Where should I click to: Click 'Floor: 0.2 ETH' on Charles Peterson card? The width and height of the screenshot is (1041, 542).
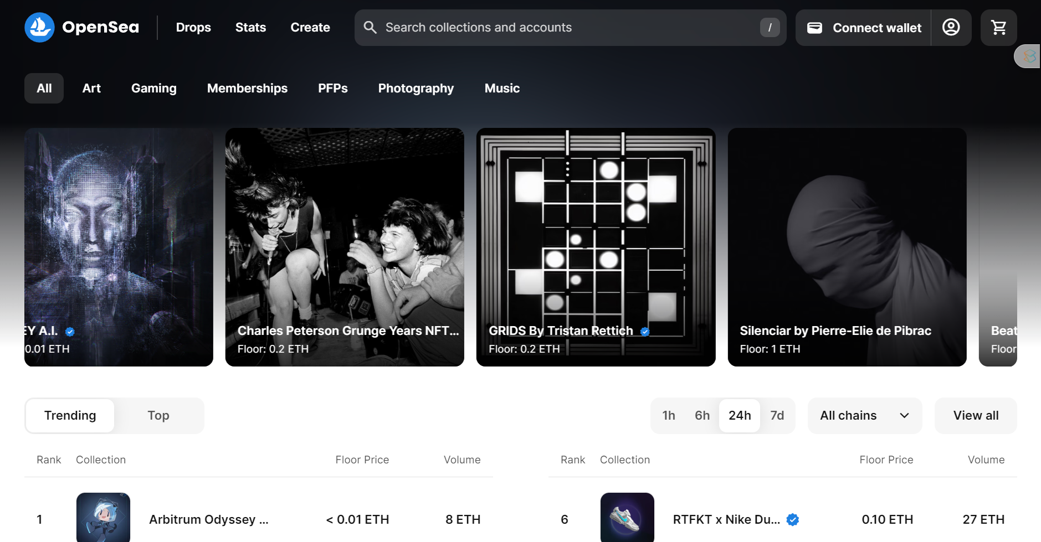point(273,349)
